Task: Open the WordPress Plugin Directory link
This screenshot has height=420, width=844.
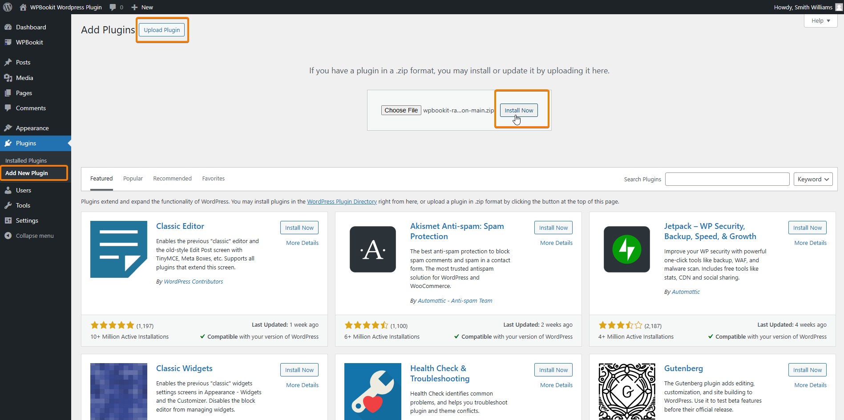Action: tap(342, 201)
